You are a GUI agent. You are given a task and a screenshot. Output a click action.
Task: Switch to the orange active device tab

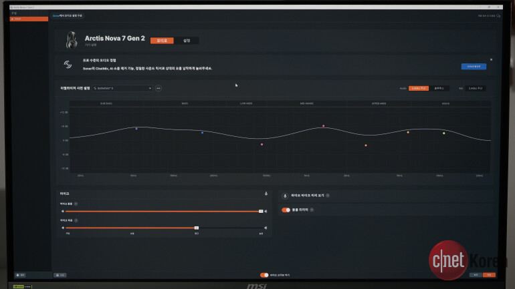pos(161,41)
